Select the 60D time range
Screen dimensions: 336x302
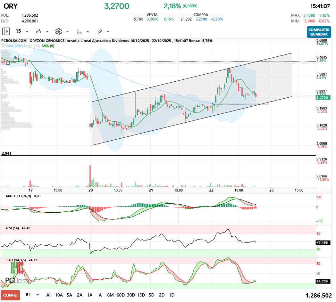pos(121,295)
